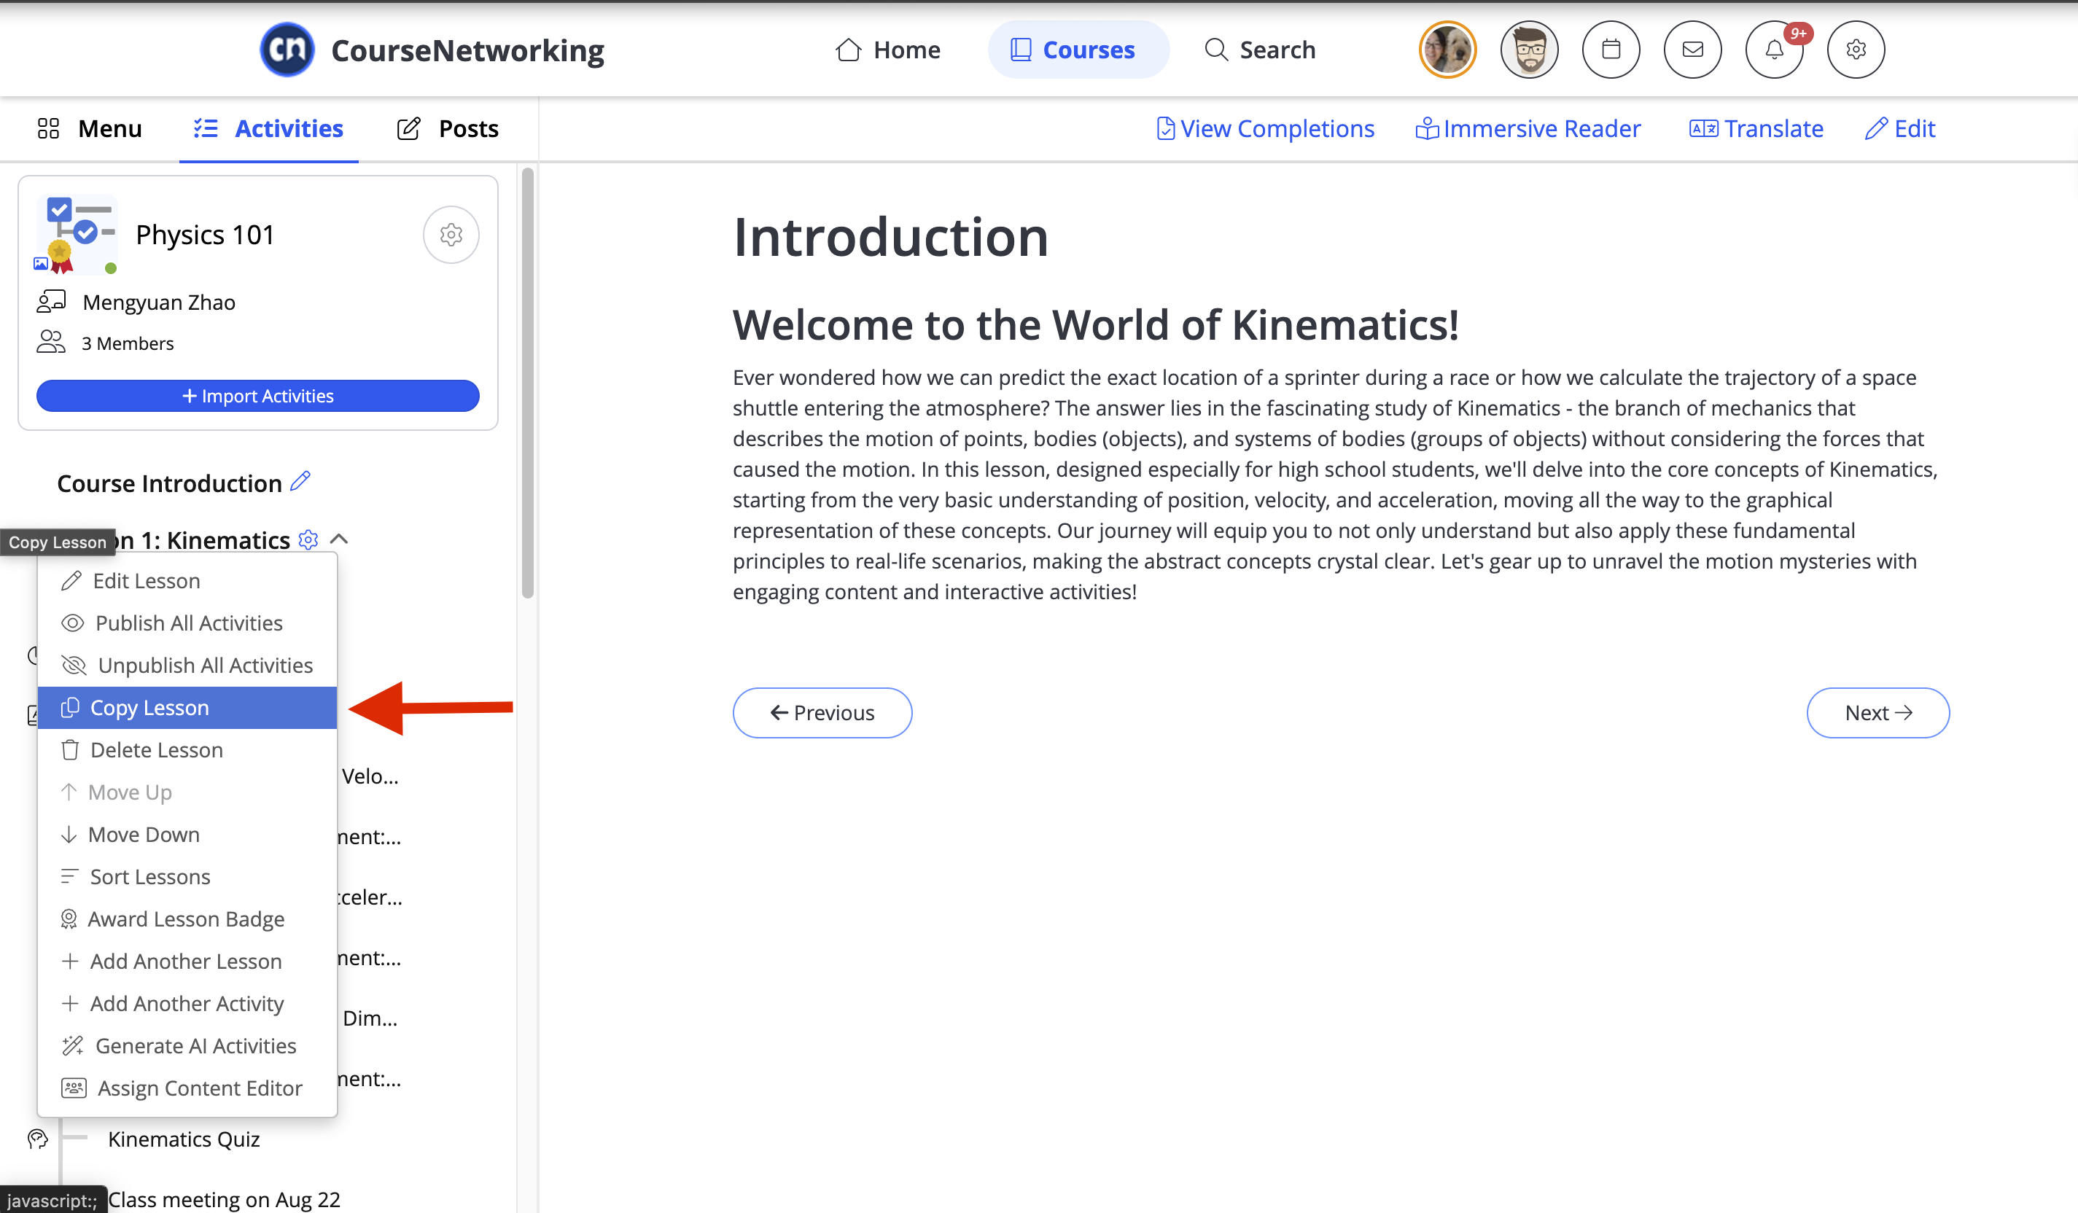The image size is (2078, 1213).
Task: Choose Copy Lesson menu item
Action: [x=187, y=708]
